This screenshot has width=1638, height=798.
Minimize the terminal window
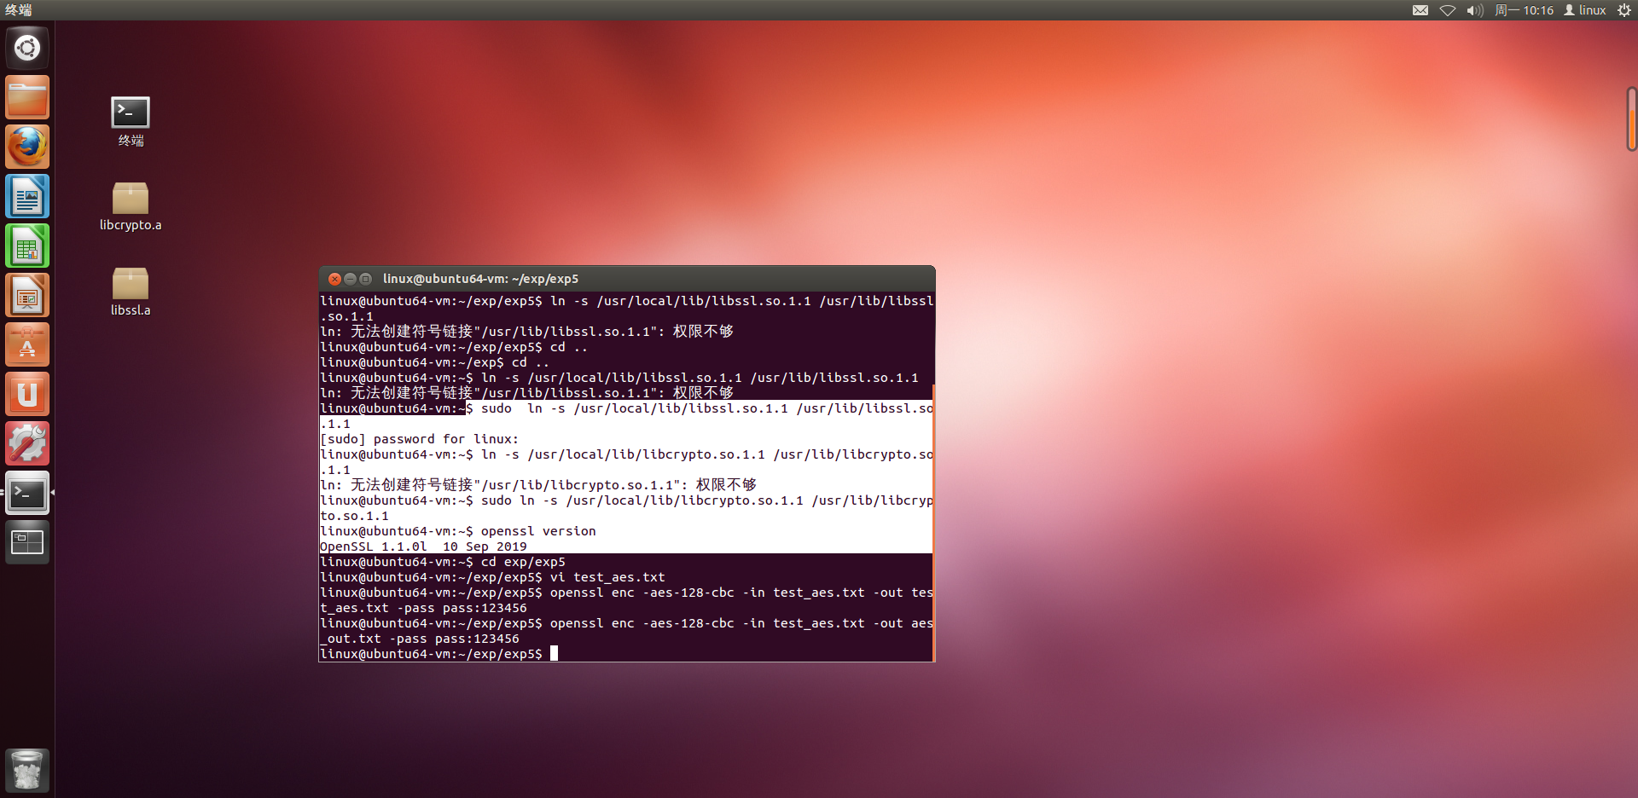350,279
